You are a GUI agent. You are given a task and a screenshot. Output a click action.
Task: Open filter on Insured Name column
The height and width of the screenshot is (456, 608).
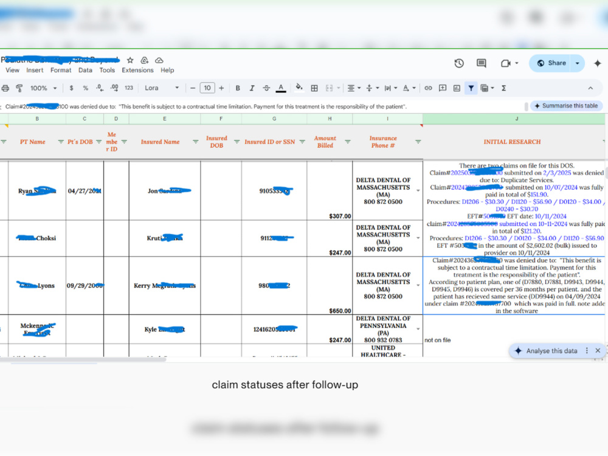[195, 142]
